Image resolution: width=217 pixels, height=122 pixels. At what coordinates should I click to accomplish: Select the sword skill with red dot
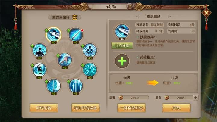76,35
